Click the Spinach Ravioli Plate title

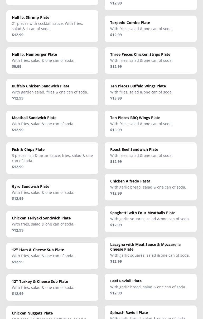129,313
